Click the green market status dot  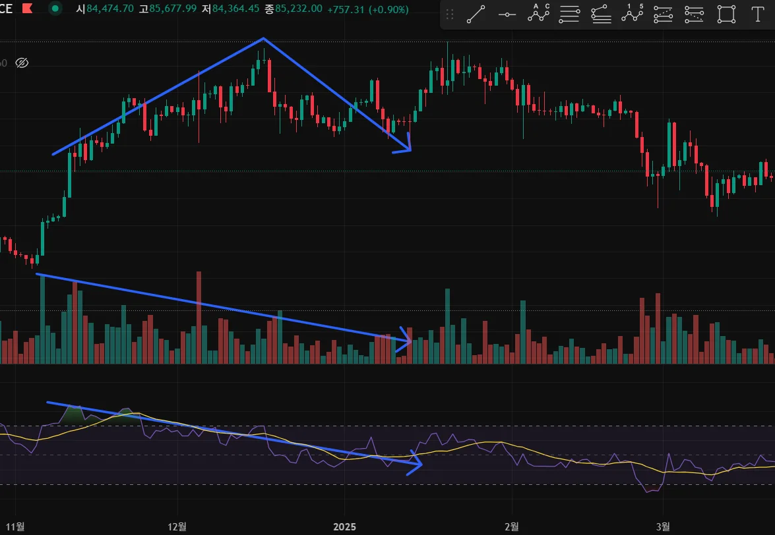(x=55, y=9)
